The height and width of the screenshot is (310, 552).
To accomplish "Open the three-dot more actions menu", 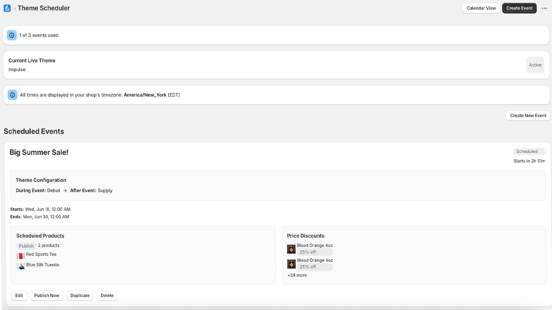I will (x=544, y=8).
